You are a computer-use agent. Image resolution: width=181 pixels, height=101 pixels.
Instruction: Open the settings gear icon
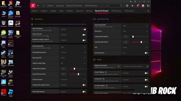click(143, 6)
